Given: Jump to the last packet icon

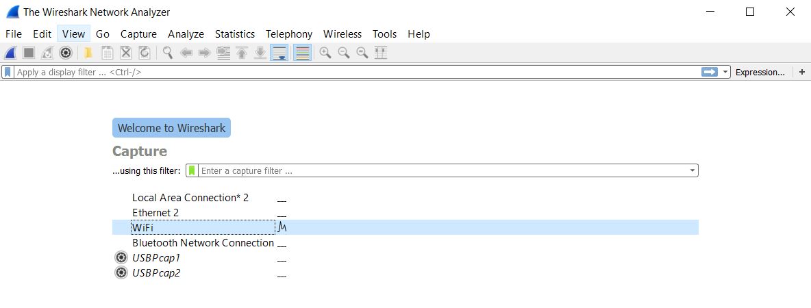Looking at the screenshot, I should coord(260,53).
